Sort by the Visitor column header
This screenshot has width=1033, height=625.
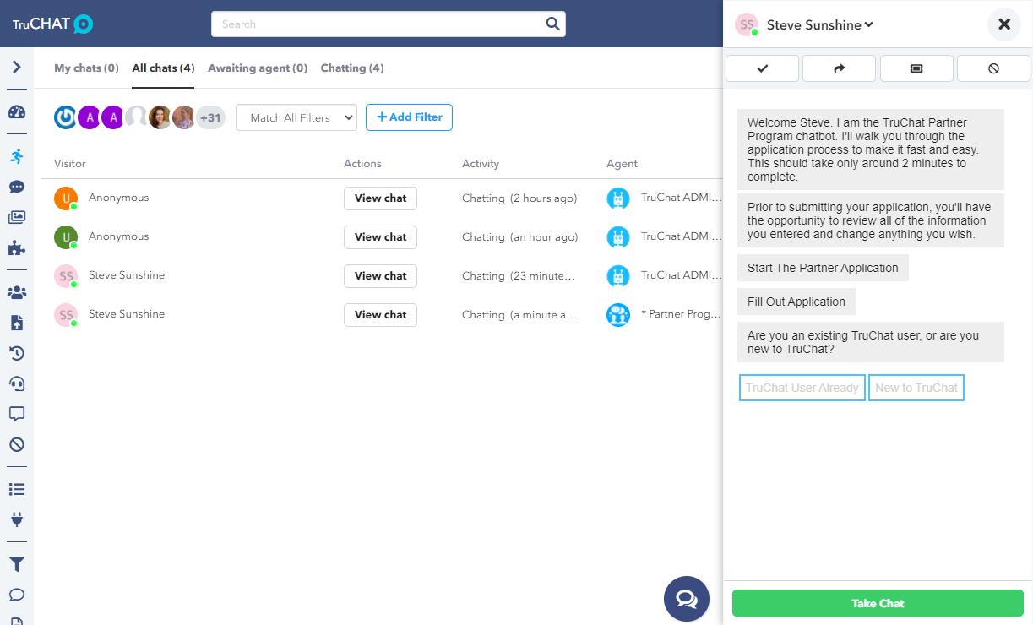(70, 164)
